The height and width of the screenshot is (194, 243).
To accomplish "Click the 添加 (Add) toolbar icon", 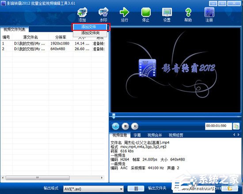I will tap(82, 15).
